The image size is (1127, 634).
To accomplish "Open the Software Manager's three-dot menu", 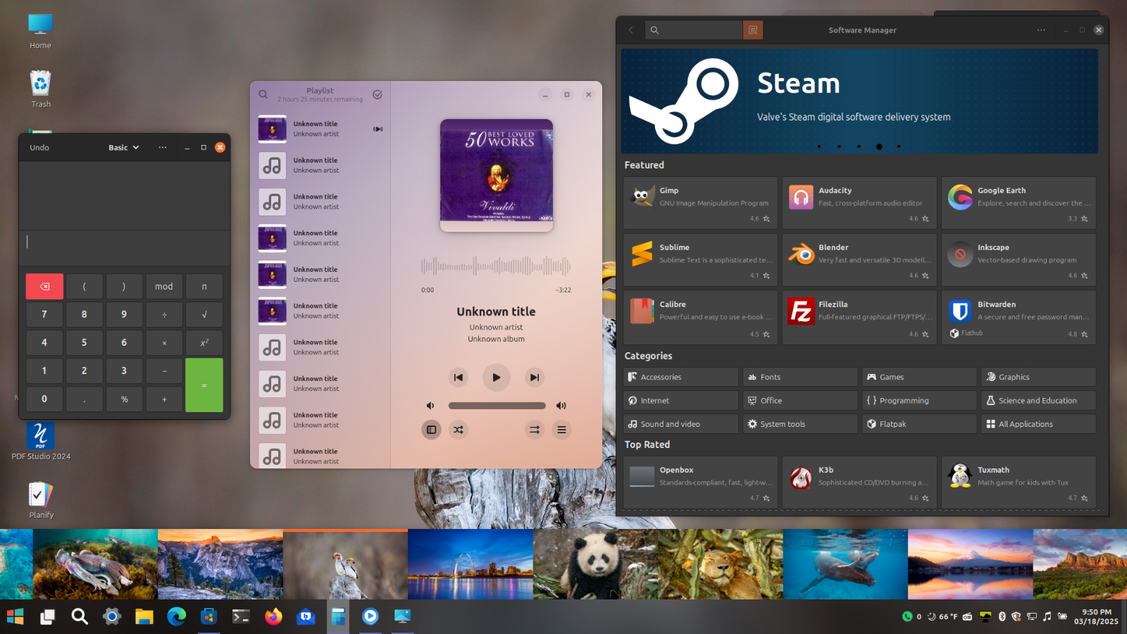I will pyautogui.click(x=1041, y=30).
